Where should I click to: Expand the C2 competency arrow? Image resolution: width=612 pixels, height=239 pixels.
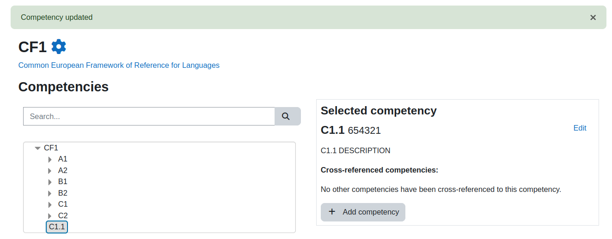point(50,216)
